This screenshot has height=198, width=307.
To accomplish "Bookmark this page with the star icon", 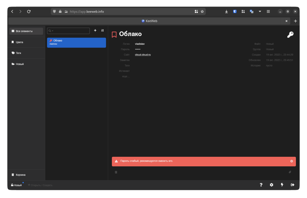I will click(202, 12).
